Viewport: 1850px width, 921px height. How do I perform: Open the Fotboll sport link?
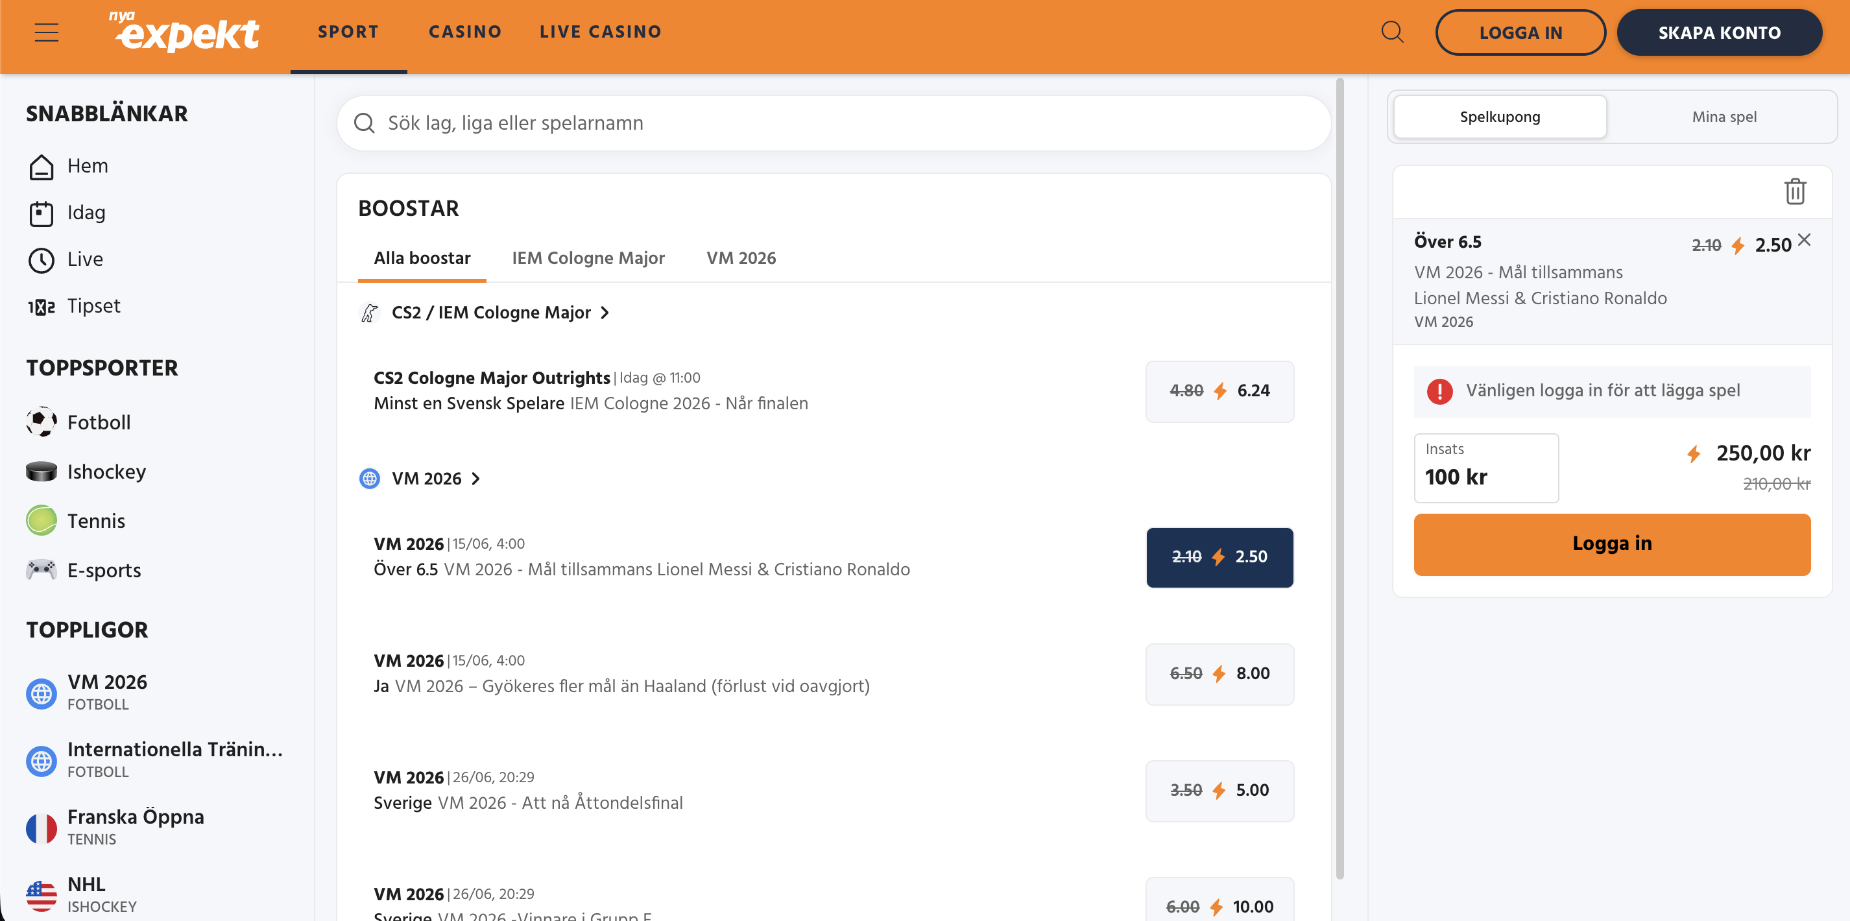pyautogui.click(x=99, y=422)
